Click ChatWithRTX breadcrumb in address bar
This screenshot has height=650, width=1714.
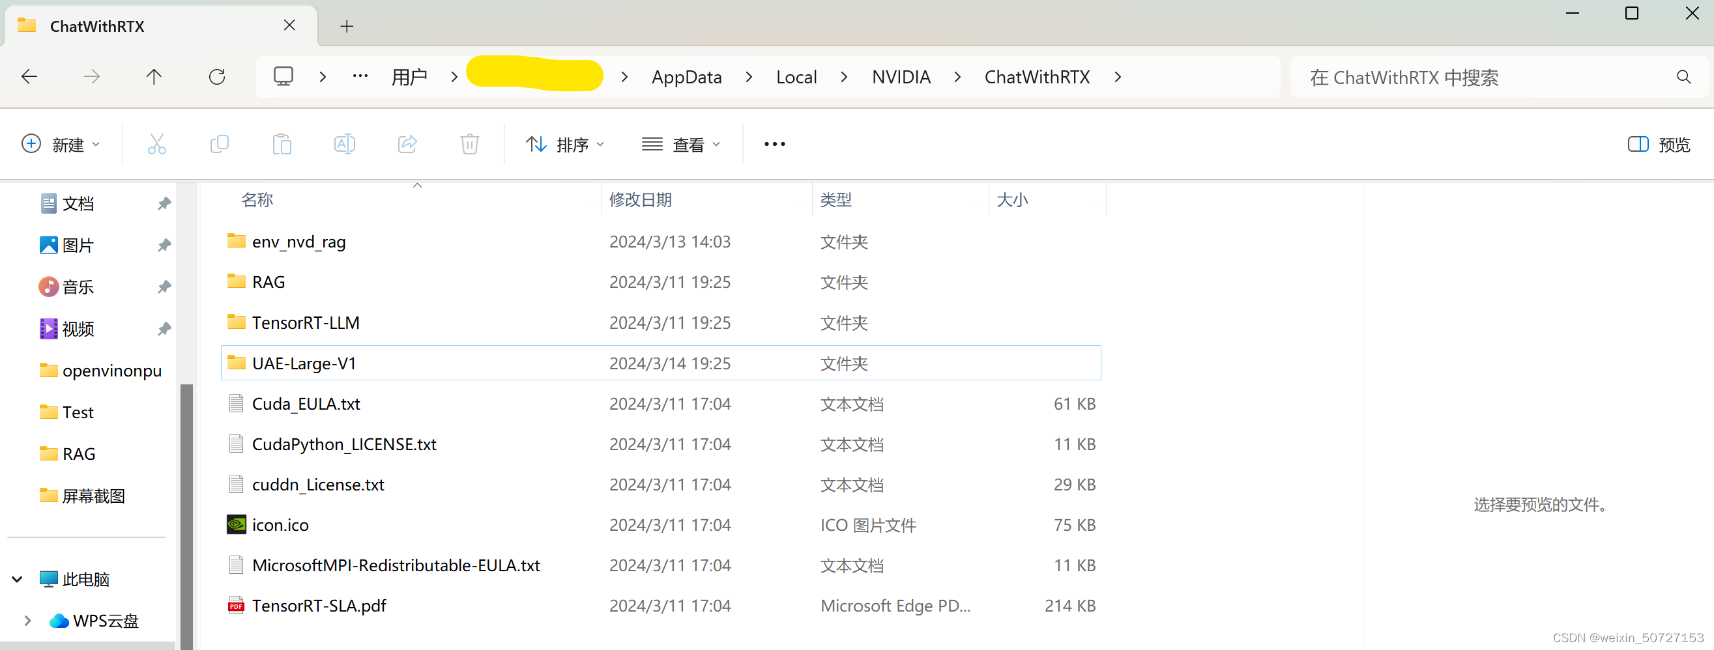pos(1037,77)
